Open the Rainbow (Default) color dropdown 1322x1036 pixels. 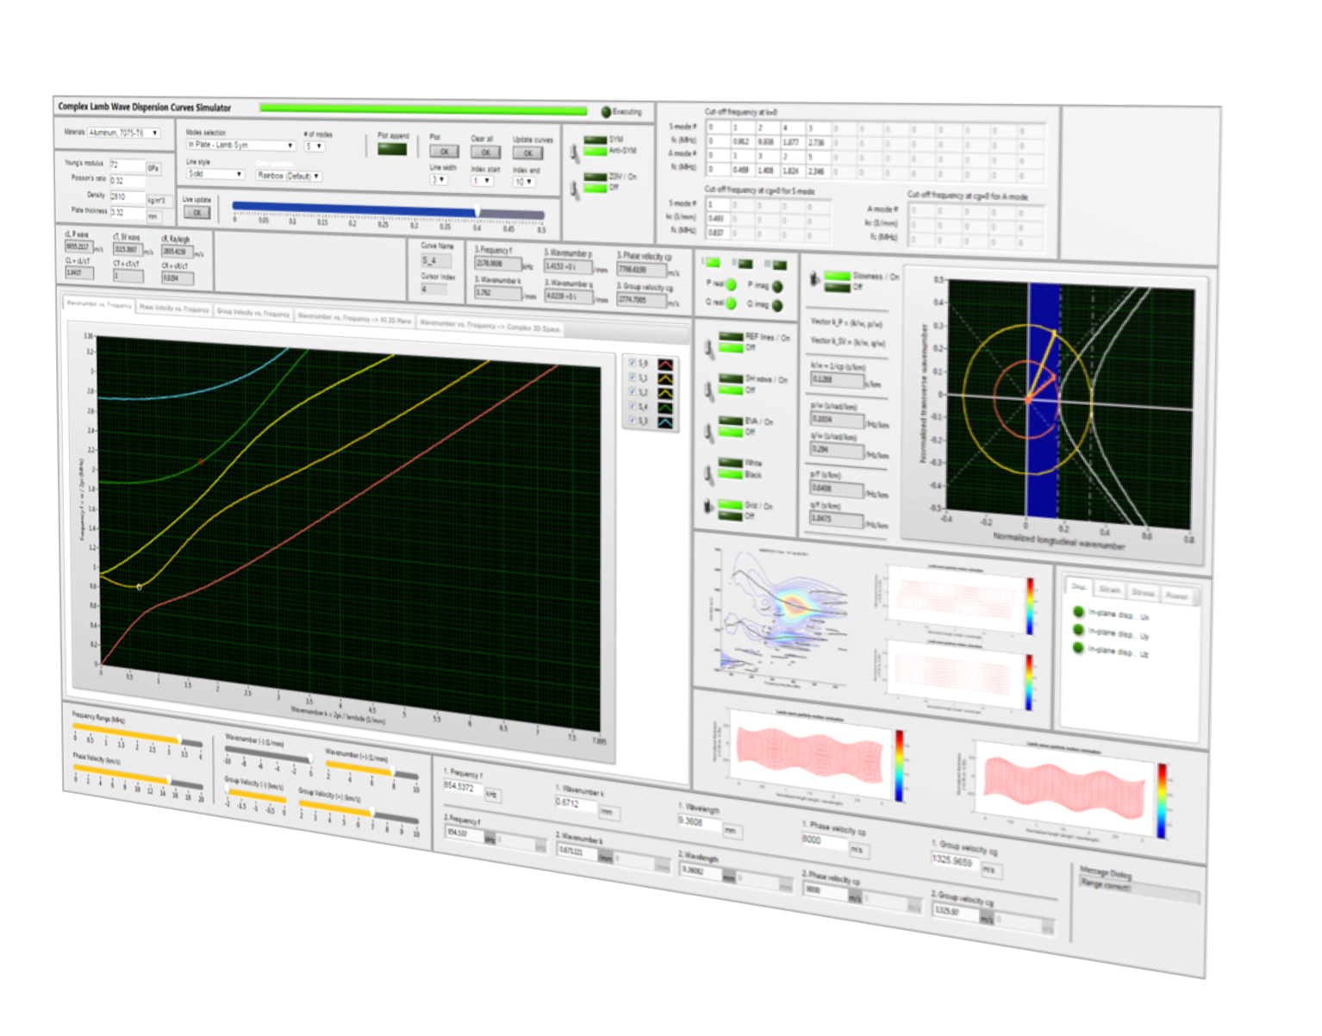pos(289,175)
